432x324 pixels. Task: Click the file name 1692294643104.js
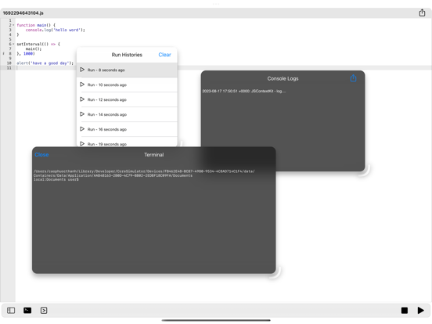[x=23, y=13]
